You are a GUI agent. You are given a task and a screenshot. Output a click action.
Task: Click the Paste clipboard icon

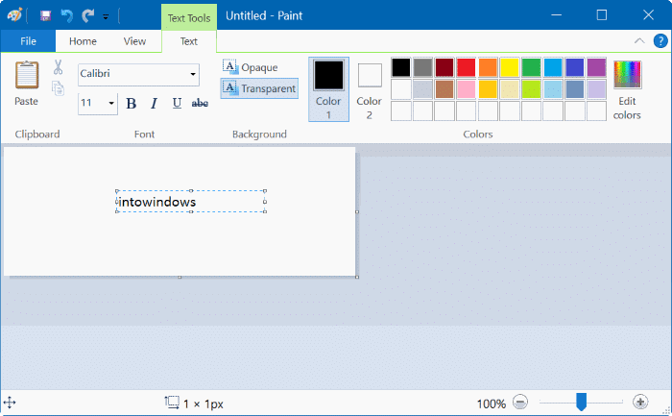tap(27, 75)
